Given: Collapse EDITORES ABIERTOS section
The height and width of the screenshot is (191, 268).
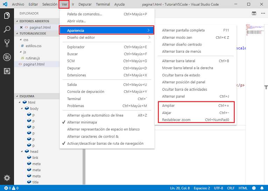Looking at the screenshot, I should pyautogui.click(x=17, y=21).
